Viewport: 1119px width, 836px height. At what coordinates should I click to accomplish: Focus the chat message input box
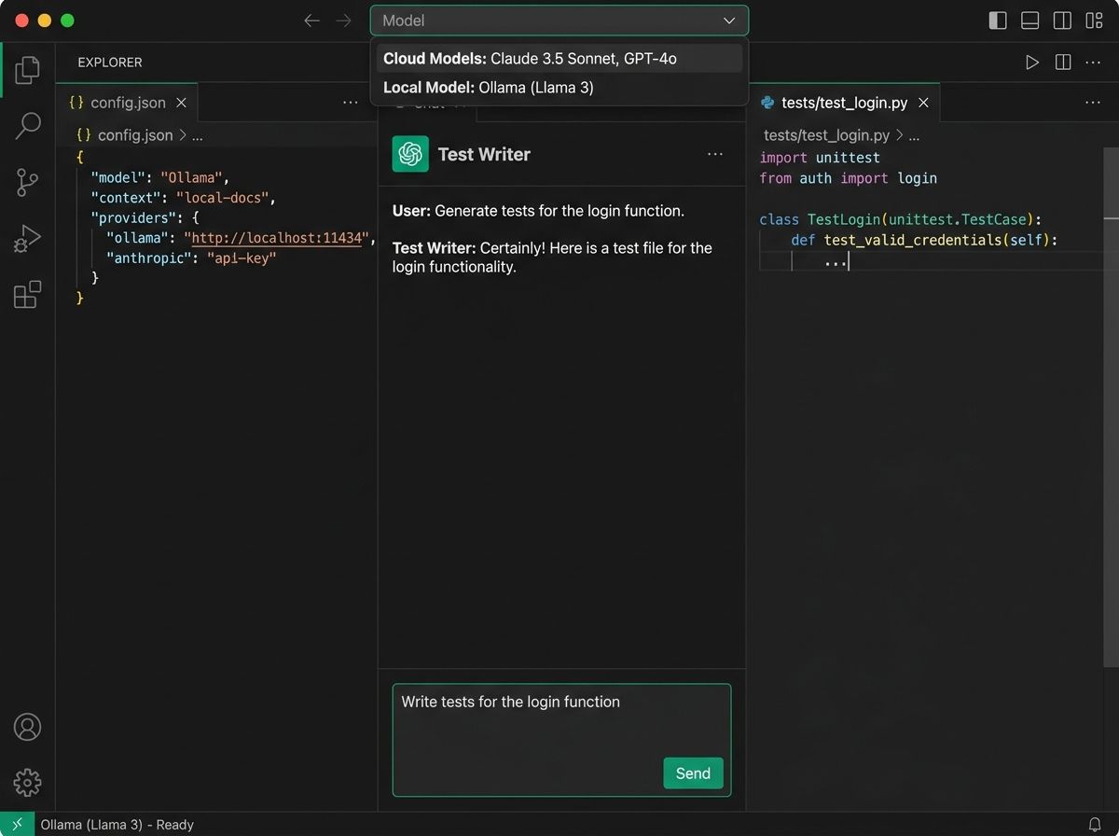click(561, 740)
